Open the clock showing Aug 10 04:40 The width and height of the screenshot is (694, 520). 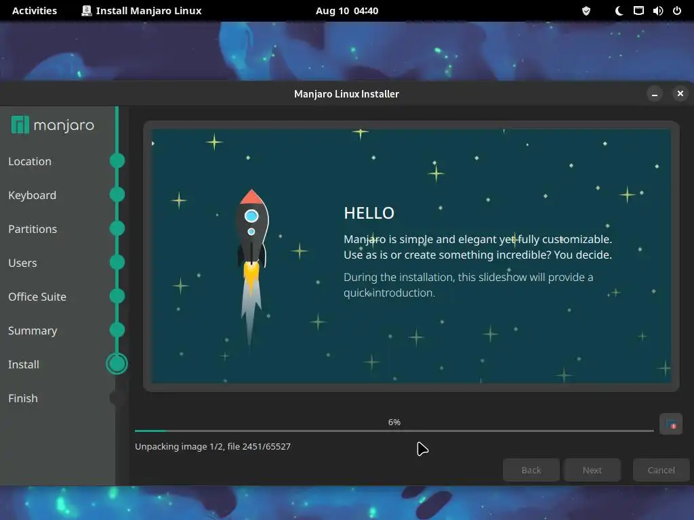click(x=347, y=11)
